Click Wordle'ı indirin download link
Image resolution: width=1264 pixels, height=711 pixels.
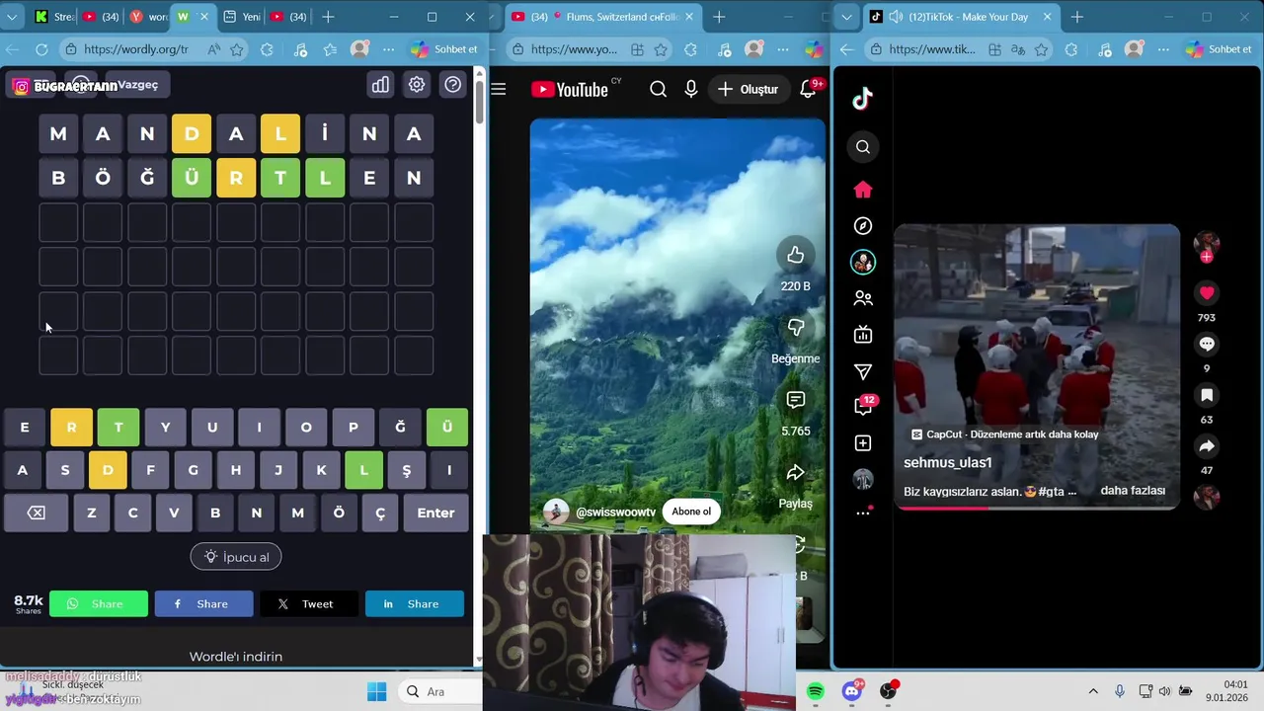pyautogui.click(x=236, y=657)
